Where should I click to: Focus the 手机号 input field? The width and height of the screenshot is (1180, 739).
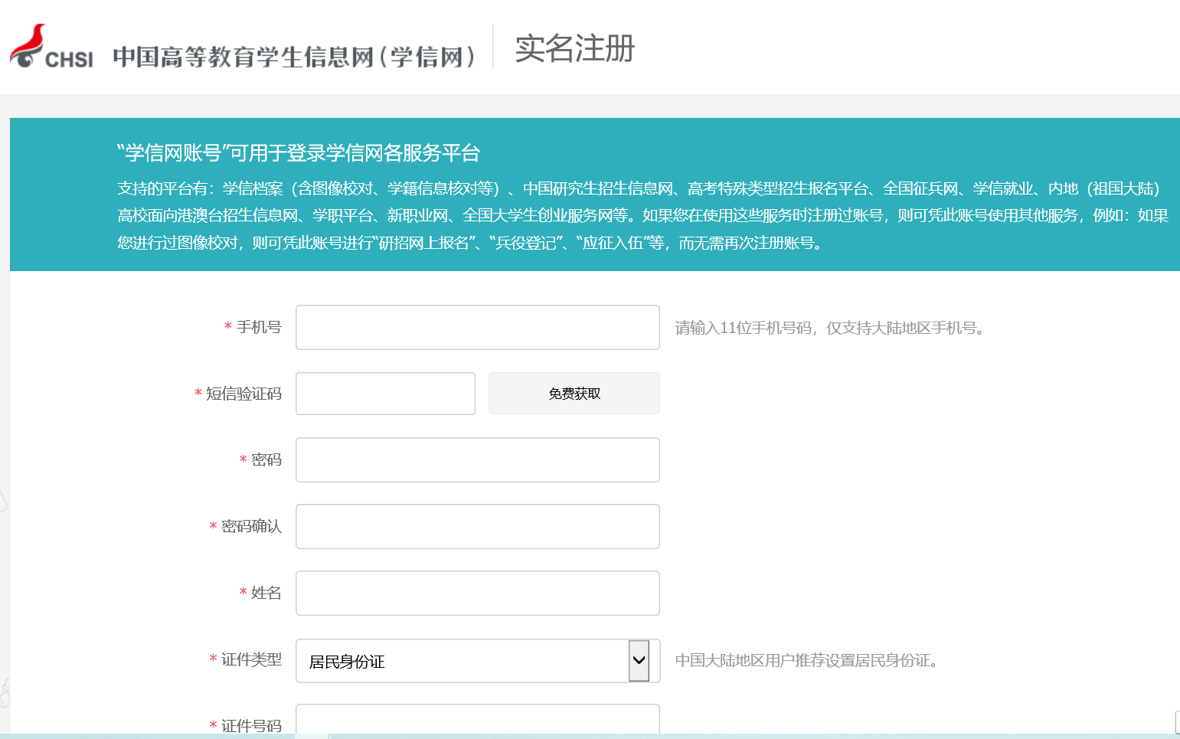(477, 328)
